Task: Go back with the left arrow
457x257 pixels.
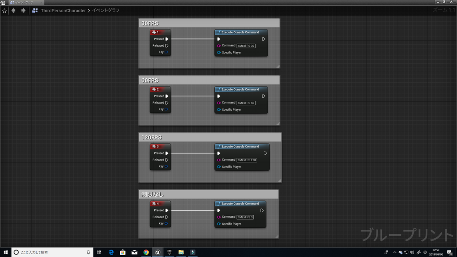Action: point(13,11)
